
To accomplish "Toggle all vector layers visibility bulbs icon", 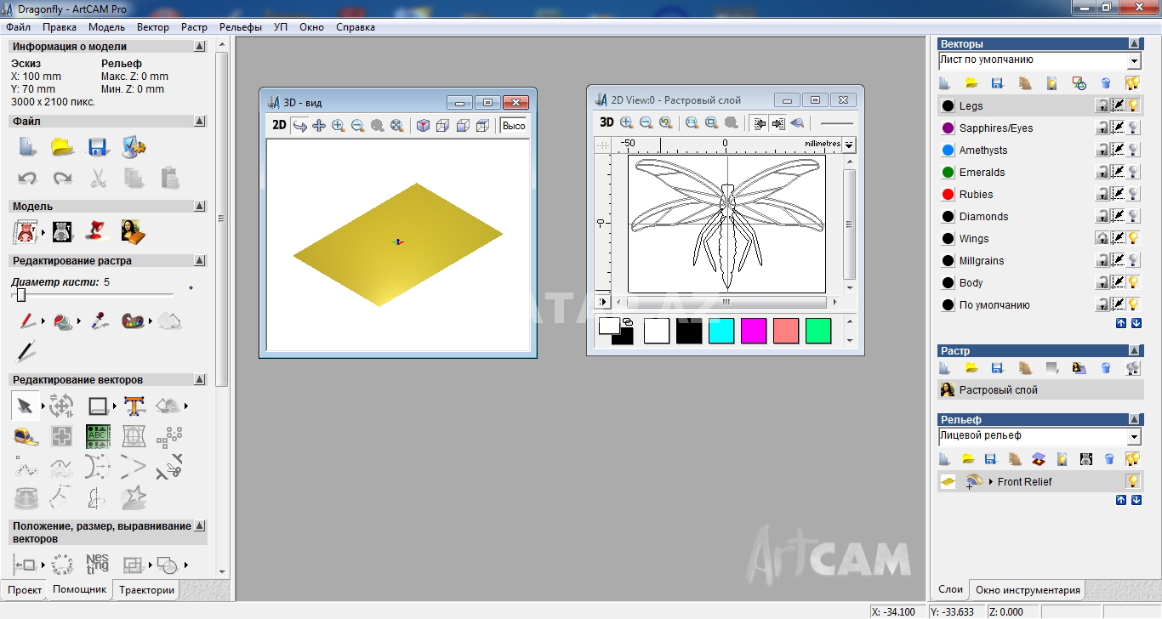I will (1132, 83).
